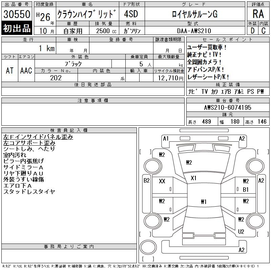The width and height of the screenshot is (271, 271).
Task: Select the black 初出品 badge
Action: (17, 28)
